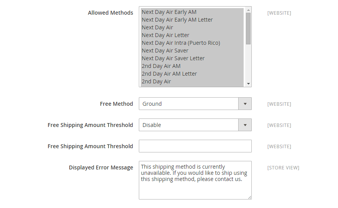Choose Next Day Air in Allowed Methods

(x=157, y=27)
